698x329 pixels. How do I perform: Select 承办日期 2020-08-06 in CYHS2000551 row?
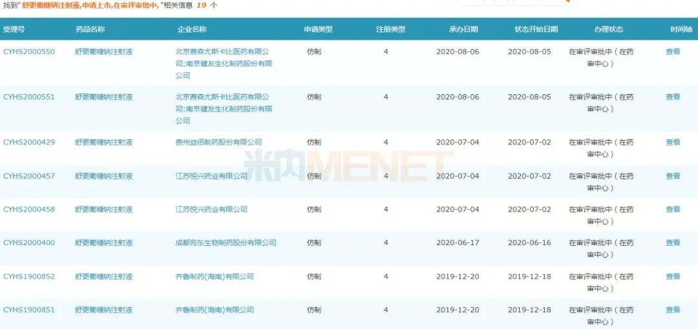click(x=458, y=97)
